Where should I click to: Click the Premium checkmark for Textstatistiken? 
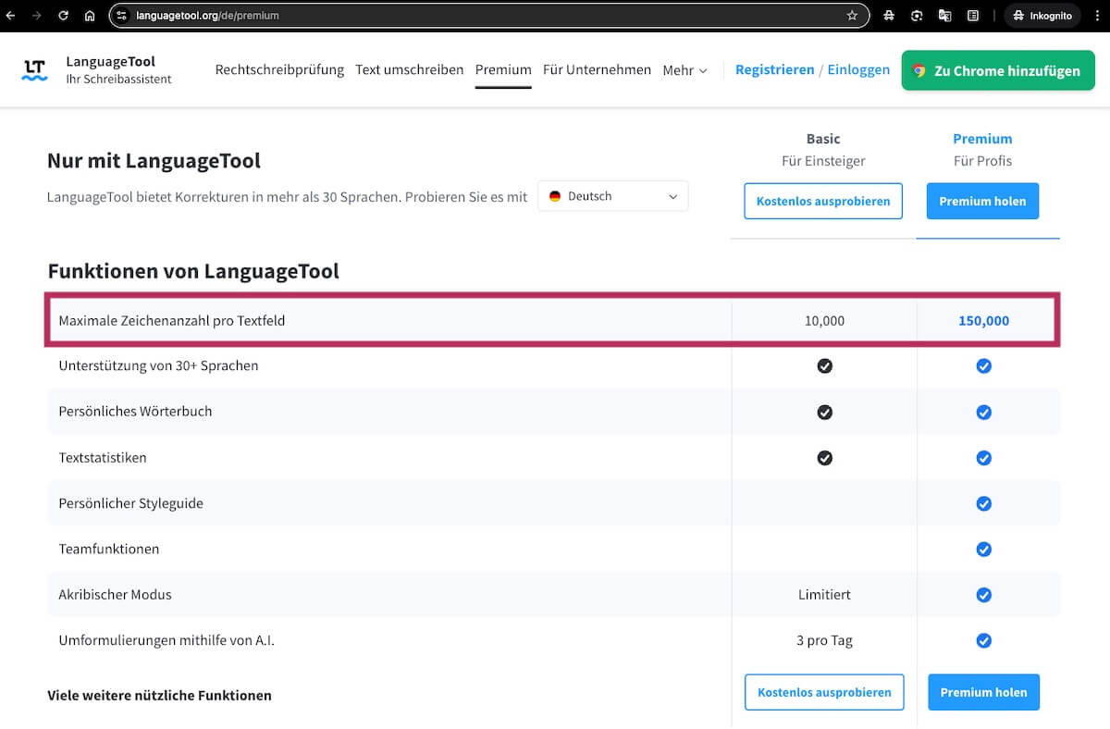click(x=984, y=458)
